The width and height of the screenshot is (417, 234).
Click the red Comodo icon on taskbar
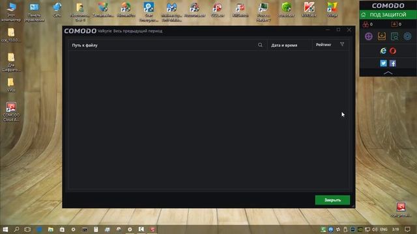click(152, 229)
